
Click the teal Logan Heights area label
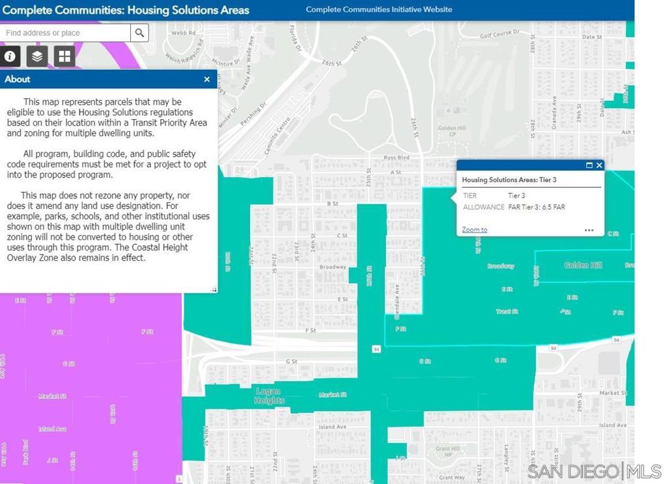click(x=268, y=396)
